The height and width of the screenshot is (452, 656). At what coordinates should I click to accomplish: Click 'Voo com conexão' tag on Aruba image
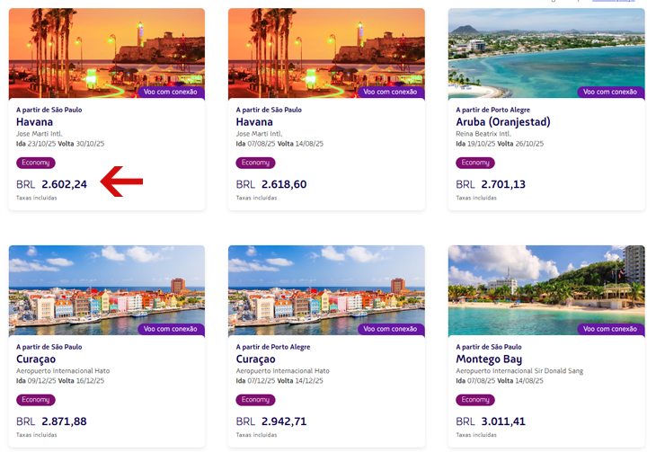click(x=611, y=92)
